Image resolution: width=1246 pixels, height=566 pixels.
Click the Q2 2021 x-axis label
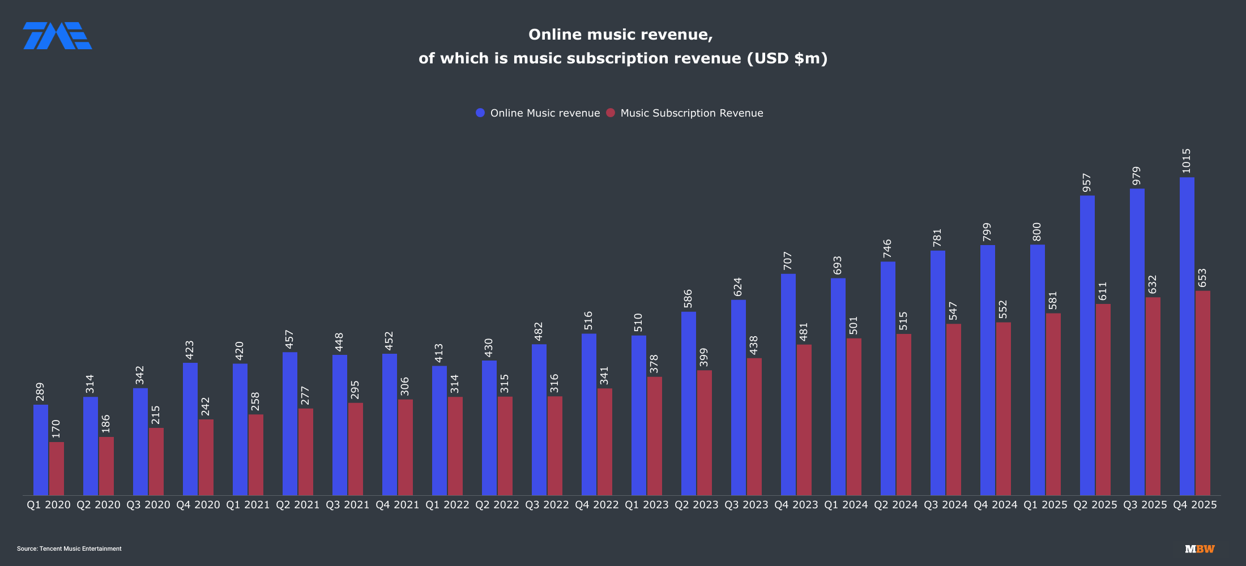(297, 505)
